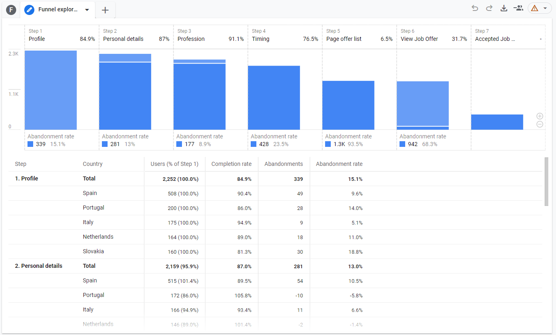Click the orange warning triangle icon
The width and height of the screenshot is (556, 335).
[x=535, y=8]
